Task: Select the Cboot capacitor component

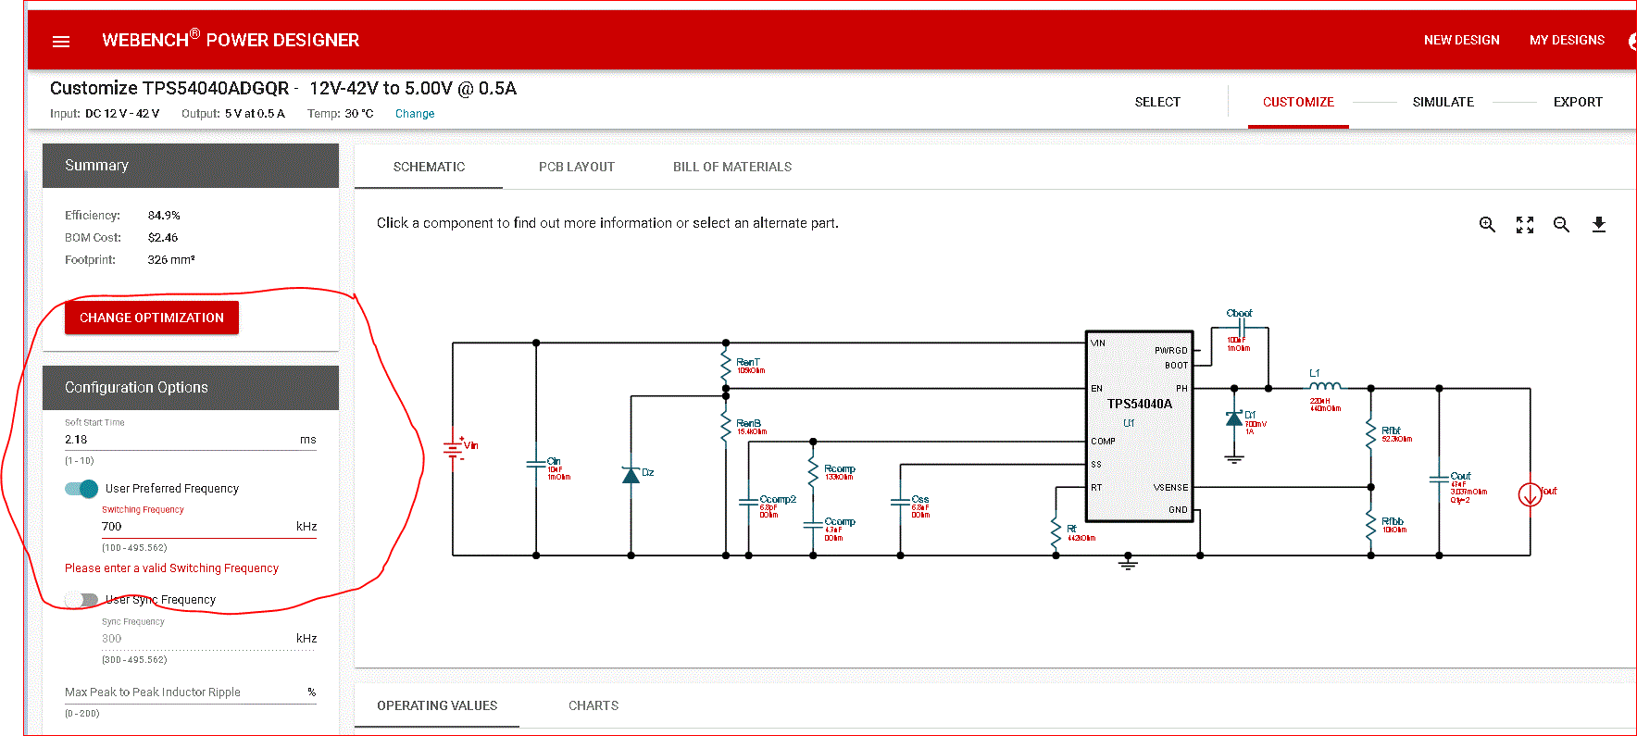Action: [x=1240, y=330]
